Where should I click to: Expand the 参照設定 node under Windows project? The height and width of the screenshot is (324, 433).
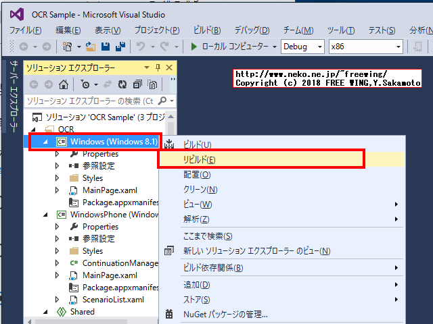click(x=57, y=165)
